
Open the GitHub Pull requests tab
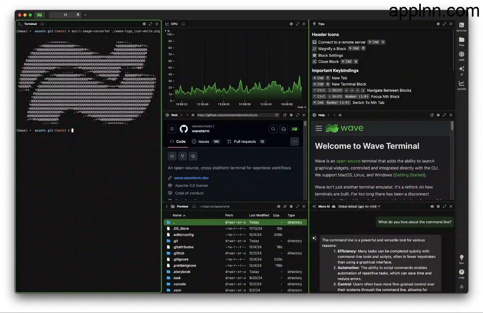pyautogui.click(x=246, y=142)
